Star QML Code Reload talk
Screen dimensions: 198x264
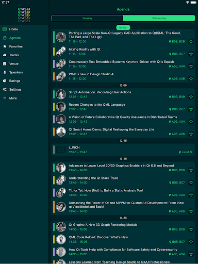191,242
